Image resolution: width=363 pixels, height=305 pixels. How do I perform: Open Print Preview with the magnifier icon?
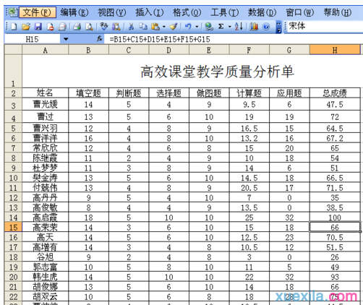coord(90,27)
